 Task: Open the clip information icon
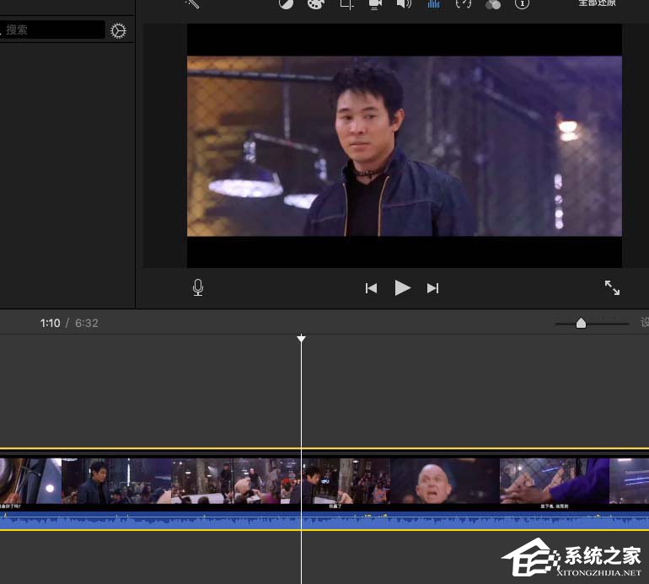(x=522, y=3)
